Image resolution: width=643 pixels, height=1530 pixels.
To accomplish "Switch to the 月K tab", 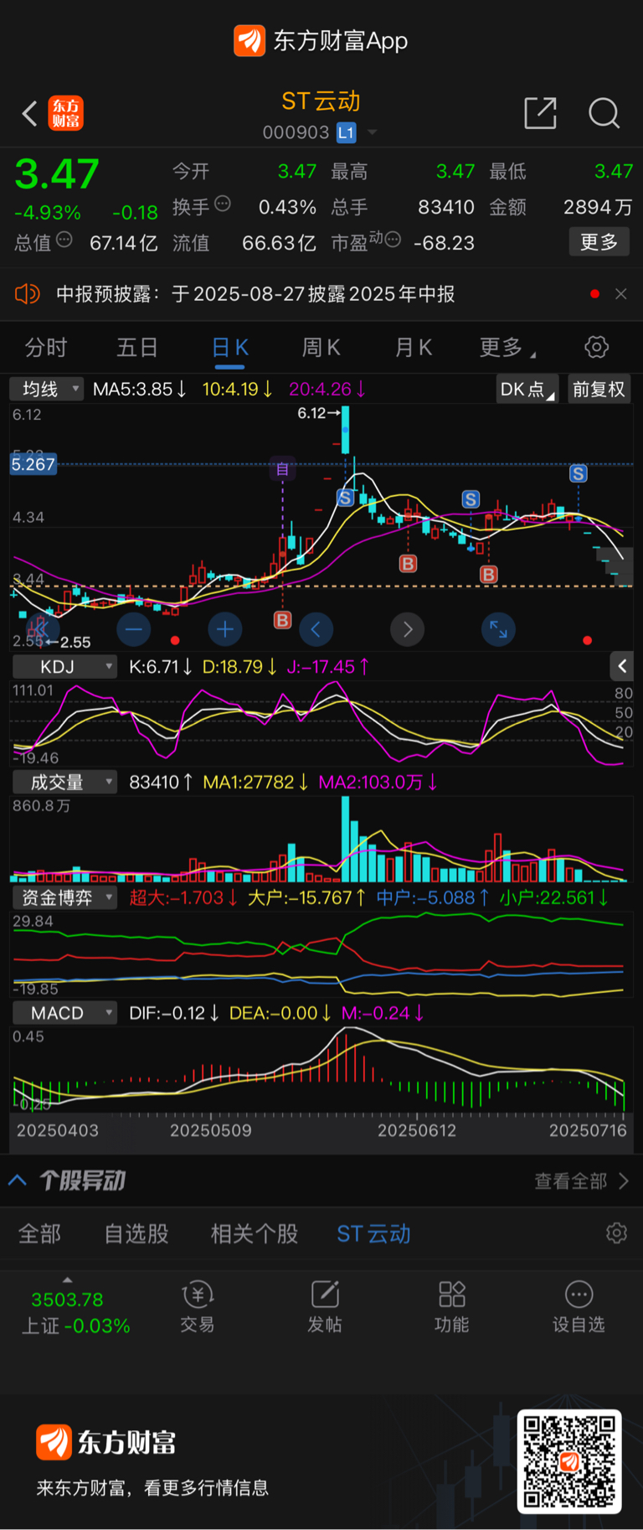I will [x=413, y=347].
